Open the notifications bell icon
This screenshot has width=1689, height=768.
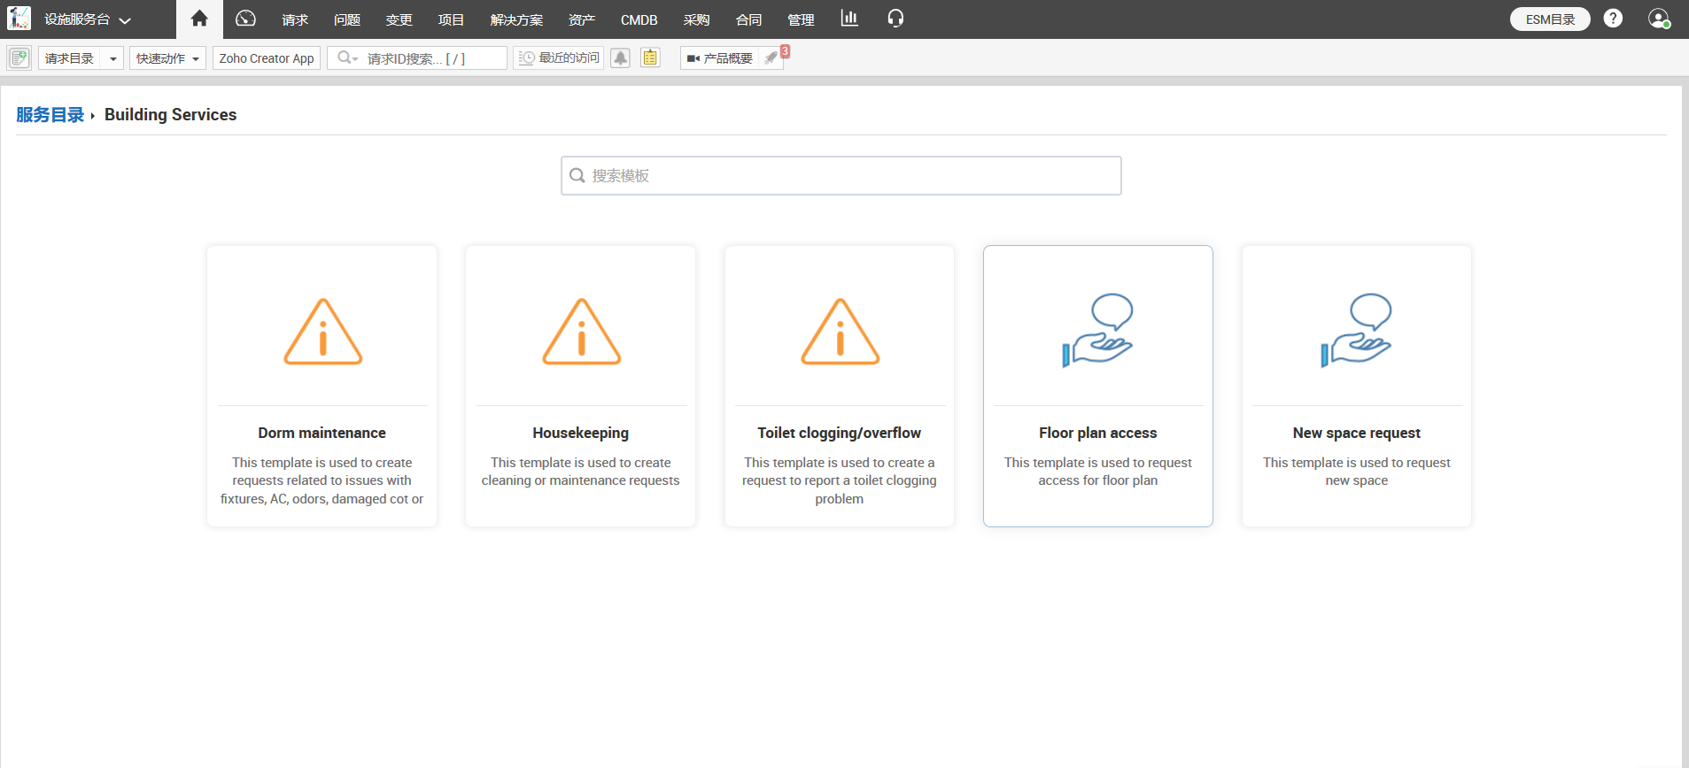pos(621,58)
